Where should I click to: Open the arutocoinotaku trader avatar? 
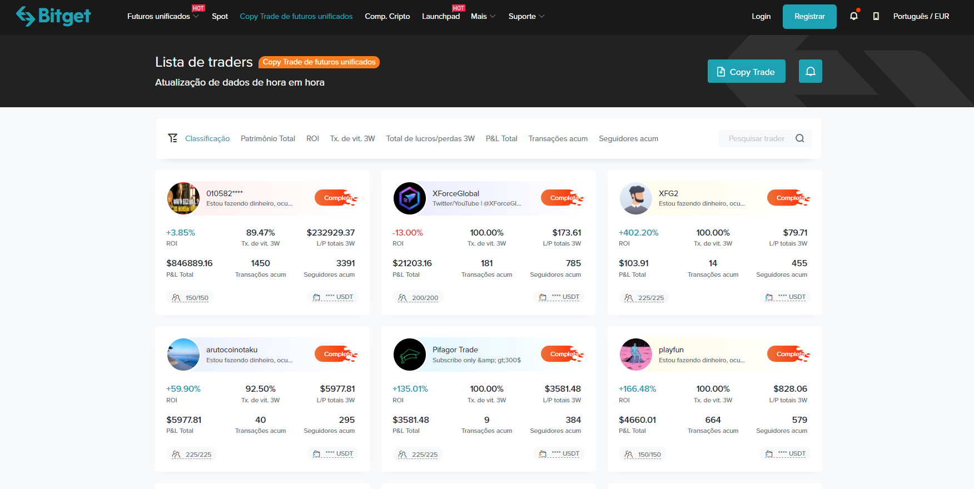tap(183, 355)
